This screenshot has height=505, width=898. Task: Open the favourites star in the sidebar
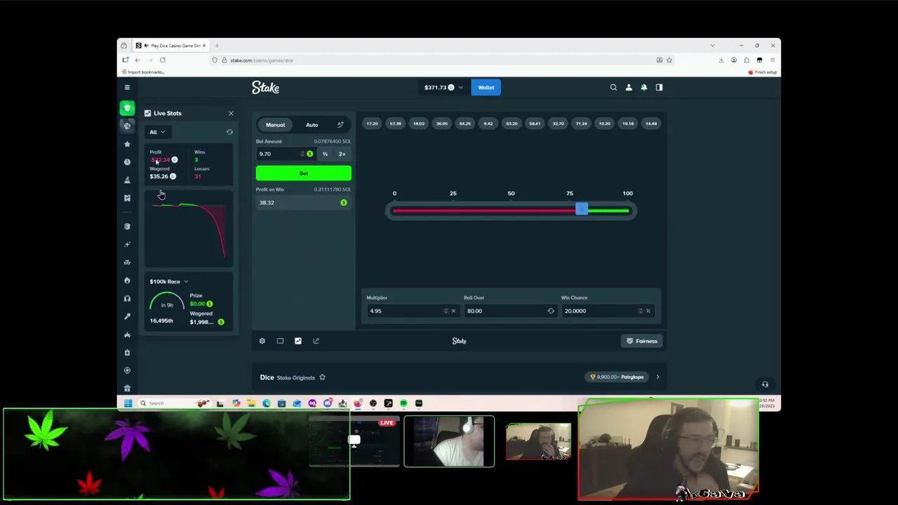coord(127,144)
